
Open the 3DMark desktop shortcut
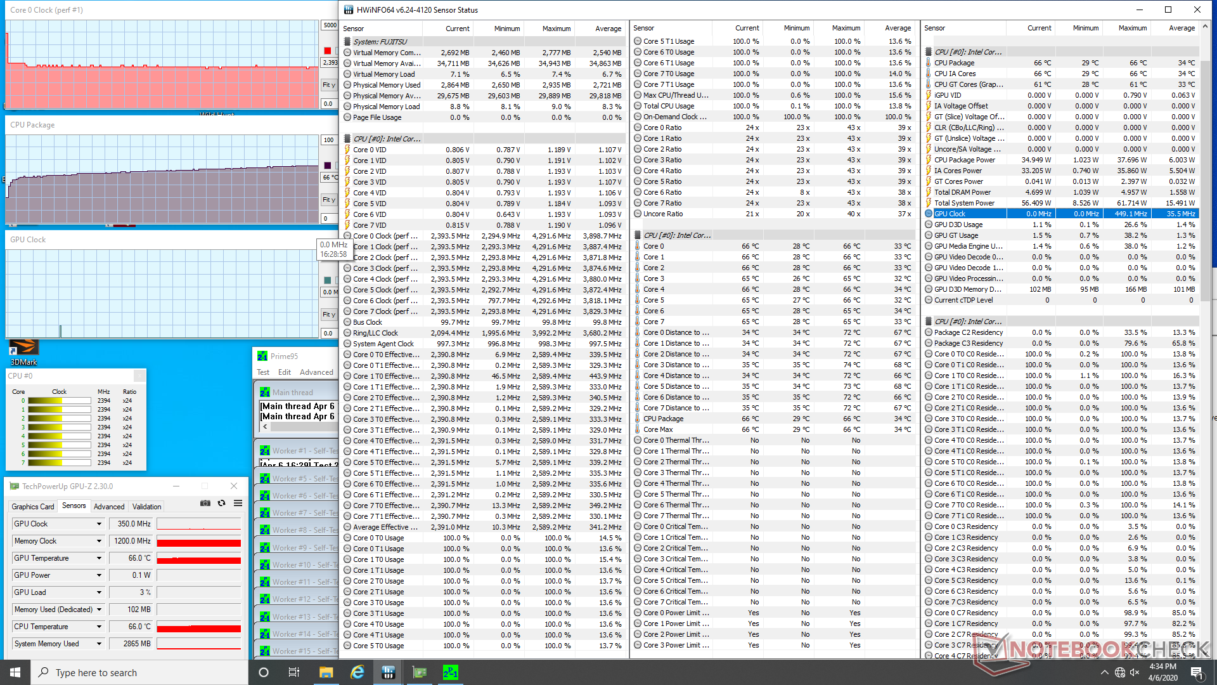point(23,352)
